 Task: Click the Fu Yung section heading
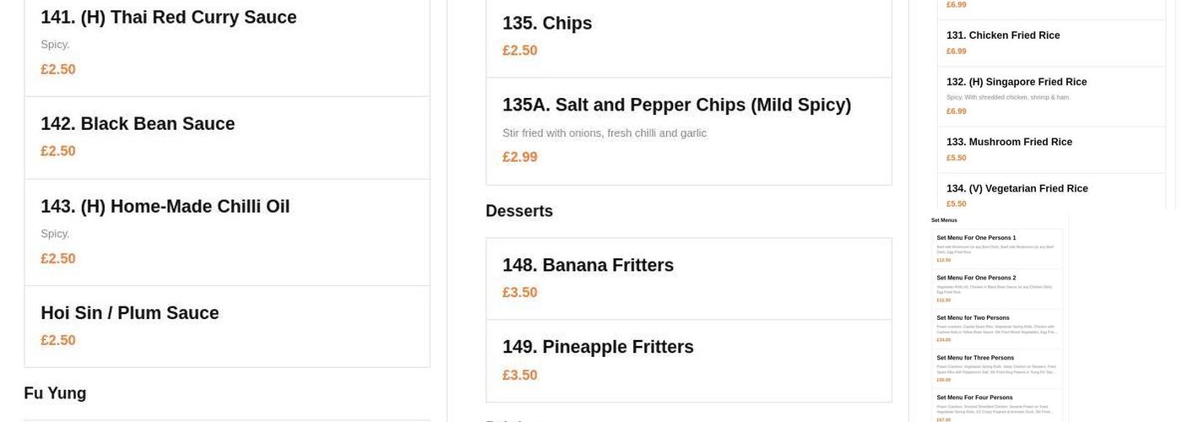pyautogui.click(x=55, y=393)
